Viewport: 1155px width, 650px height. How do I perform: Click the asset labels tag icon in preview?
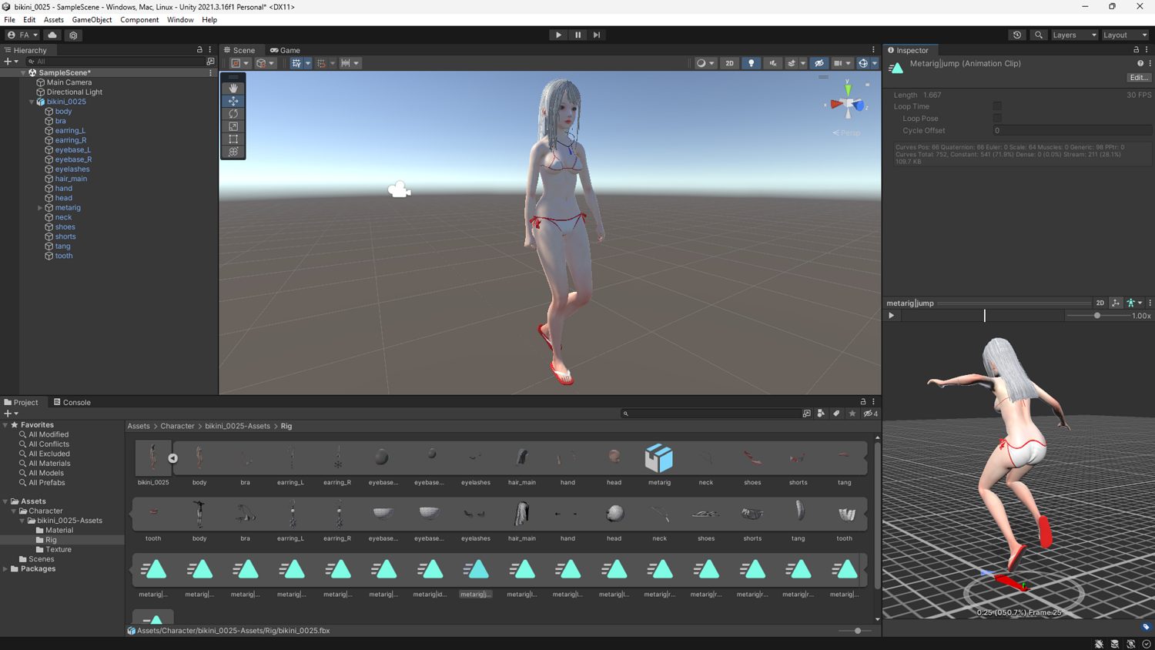[x=1146, y=626]
